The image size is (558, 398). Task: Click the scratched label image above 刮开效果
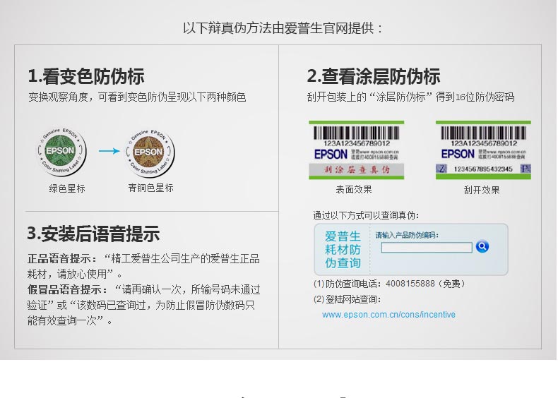tap(483, 150)
